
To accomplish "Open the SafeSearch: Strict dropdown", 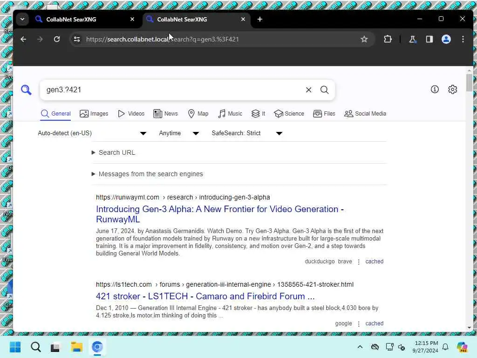I will 247,133.
